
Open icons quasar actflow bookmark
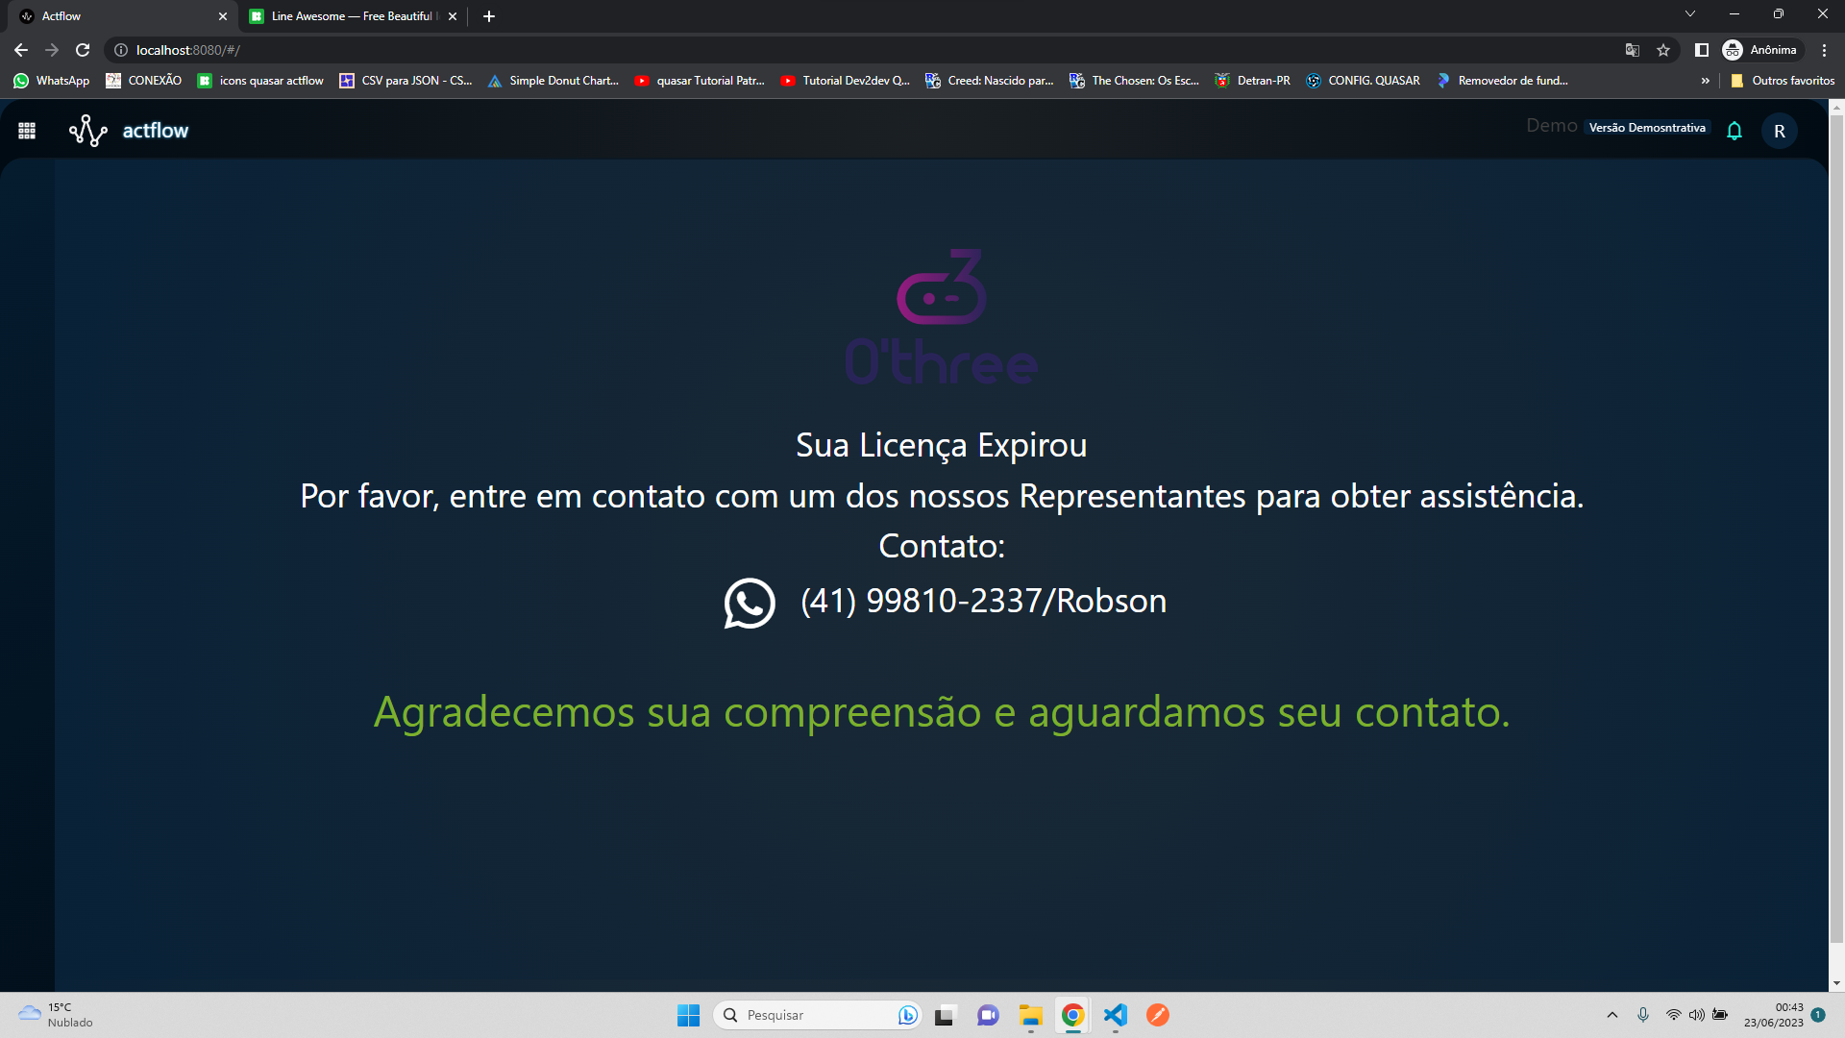260,81
